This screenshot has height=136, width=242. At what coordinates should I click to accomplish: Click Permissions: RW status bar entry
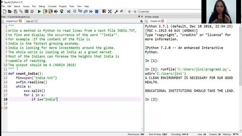[136, 134]
